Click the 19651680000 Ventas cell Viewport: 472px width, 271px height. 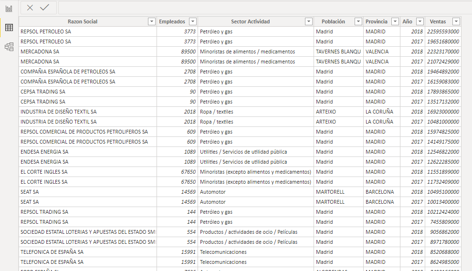[443, 42]
